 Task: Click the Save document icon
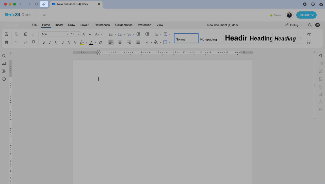(7, 34)
